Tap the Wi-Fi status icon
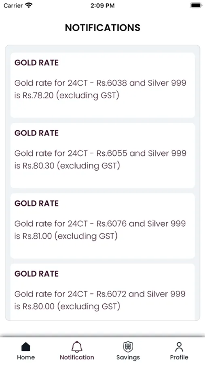The width and height of the screenshot is (205, 365). pos(29,5)
